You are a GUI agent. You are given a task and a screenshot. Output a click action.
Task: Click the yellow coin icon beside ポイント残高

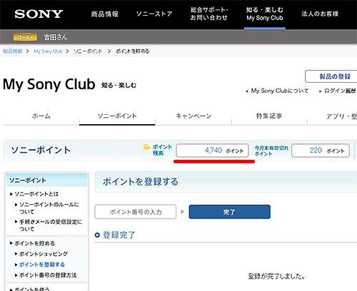tap(146, 147)
